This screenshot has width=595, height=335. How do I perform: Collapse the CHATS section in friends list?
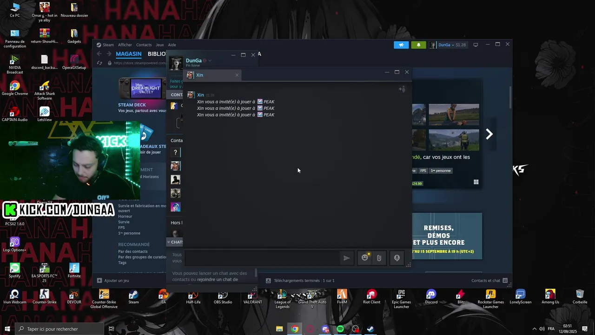point(169,242)
